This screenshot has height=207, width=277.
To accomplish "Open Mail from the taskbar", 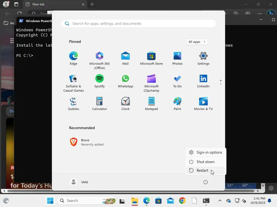I will (x=170, y=201).
